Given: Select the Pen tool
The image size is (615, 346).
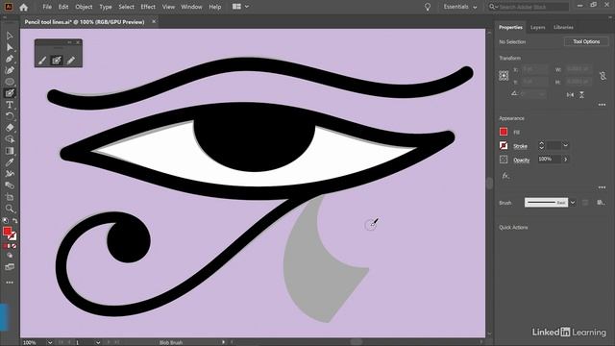Looking at the screenshot, I should pos(10,59).
